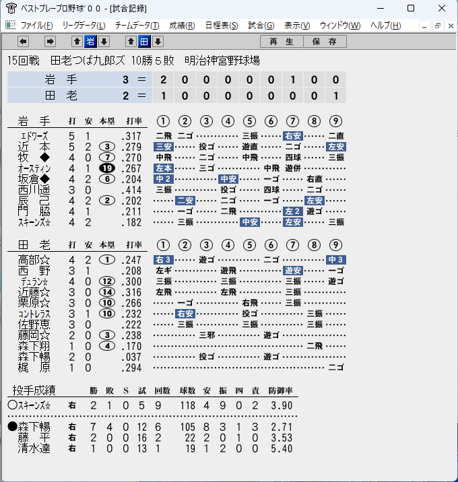
Task: Select the 岩 team icon in toolbar
Action: click(x=90, y=41)
